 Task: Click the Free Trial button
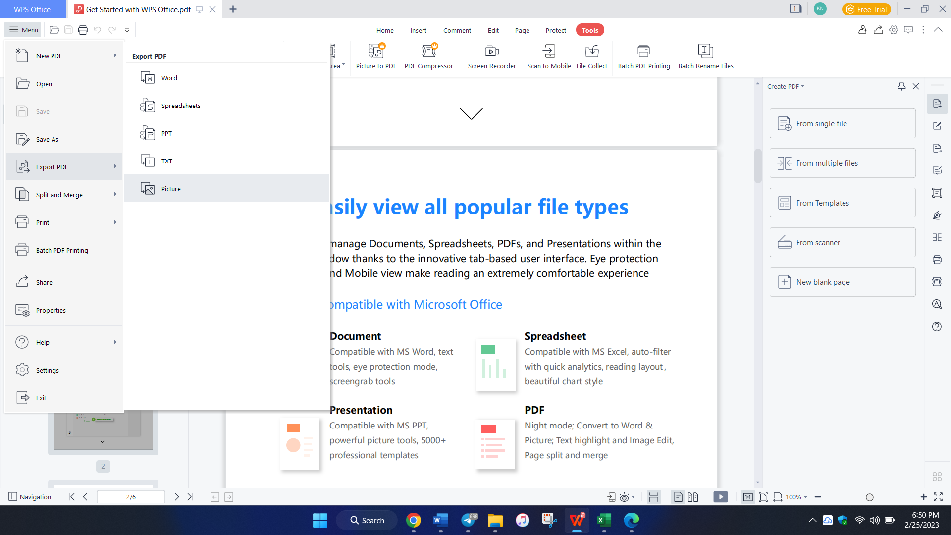tap(866, 9)
